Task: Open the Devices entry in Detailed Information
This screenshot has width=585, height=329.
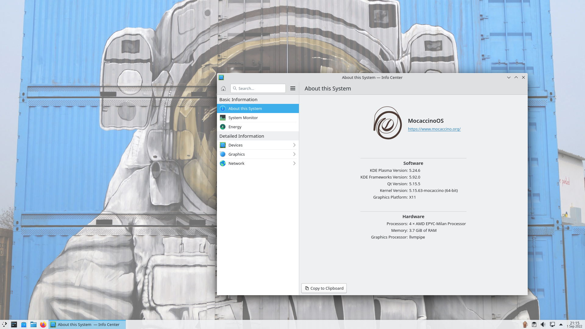Action: click(x=258, y=145)
